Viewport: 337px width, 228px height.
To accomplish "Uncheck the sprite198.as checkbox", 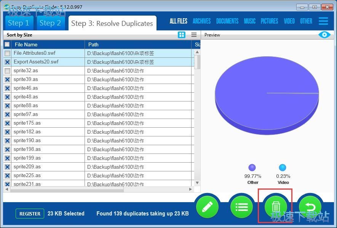I will 7,149.
